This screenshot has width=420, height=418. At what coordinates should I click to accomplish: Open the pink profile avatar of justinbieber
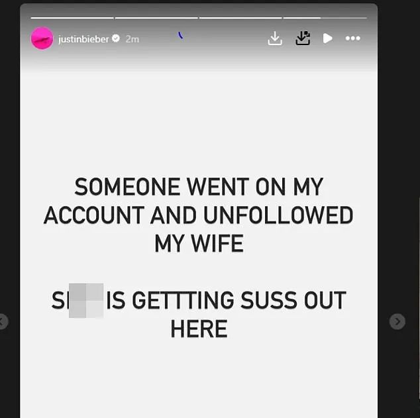(x=42, y=38)
